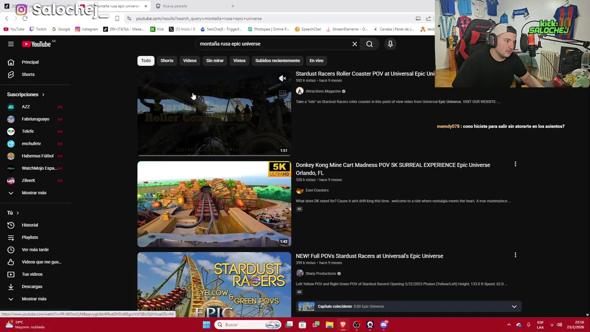This screenshot has width=590, height=332.
Task: Open the Kick bookmark
Action: pos(157,29)
